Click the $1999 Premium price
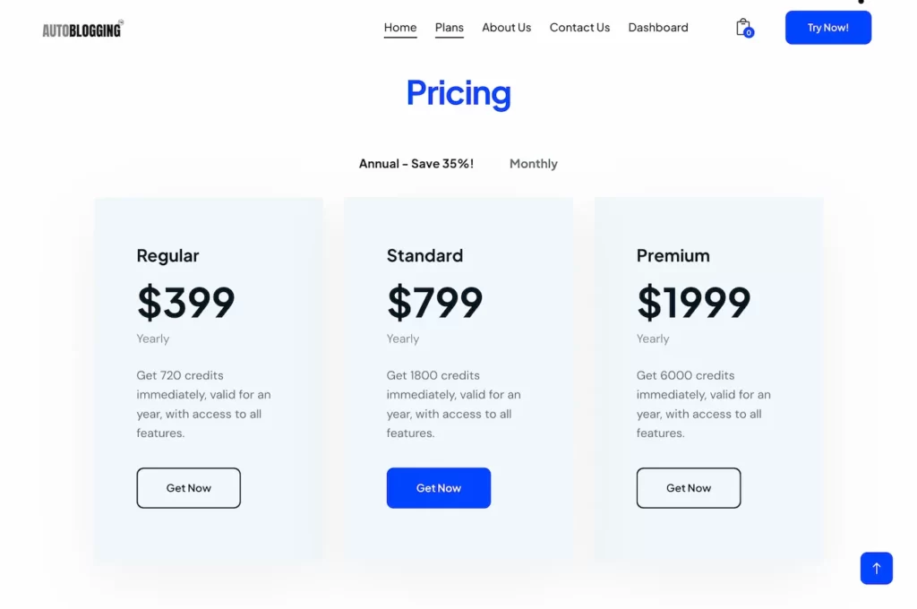The height and width of the screenshot is (609, 917). pos(693,304)
